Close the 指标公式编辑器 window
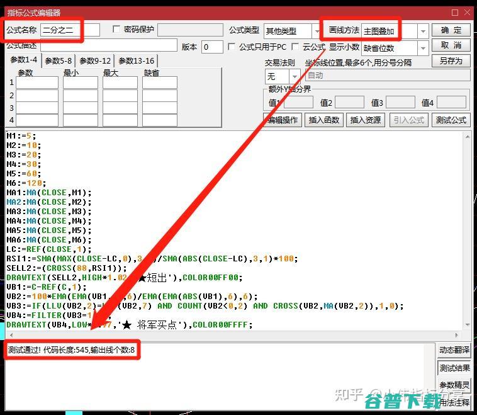 click(468, 13)
